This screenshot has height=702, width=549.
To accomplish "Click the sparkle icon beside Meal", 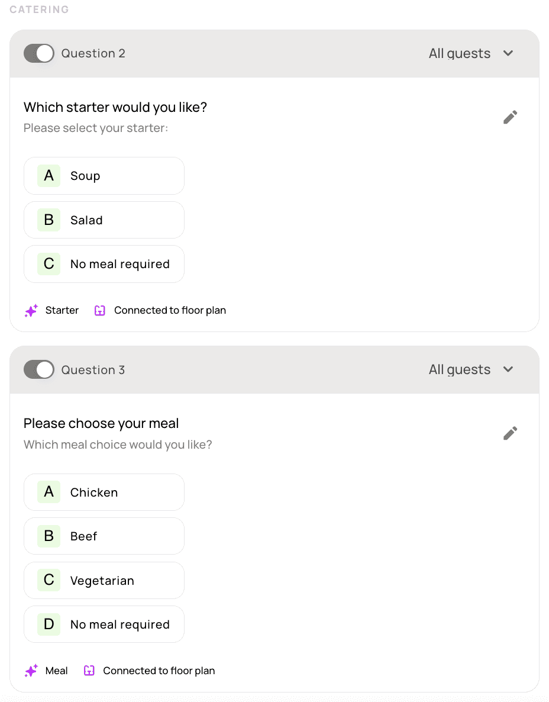I will tap(31, 671).
